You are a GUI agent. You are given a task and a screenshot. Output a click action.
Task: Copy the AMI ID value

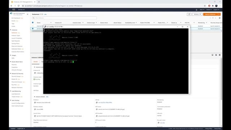97,103
